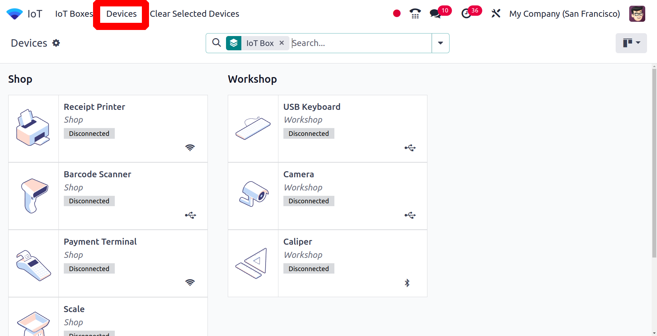Remove the IoT Box group filter
This screenshot has height=336, width=657.
pyautogui.click(x=282, y=43)
